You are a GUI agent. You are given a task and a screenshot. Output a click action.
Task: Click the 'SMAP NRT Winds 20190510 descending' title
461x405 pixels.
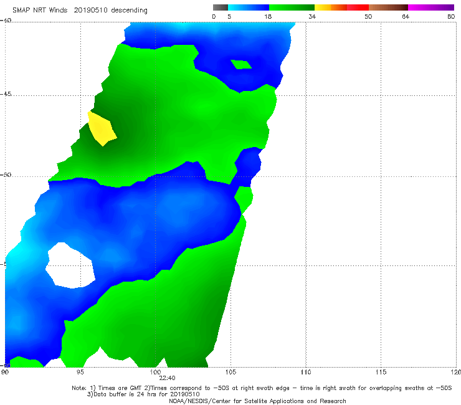[80, 11]
